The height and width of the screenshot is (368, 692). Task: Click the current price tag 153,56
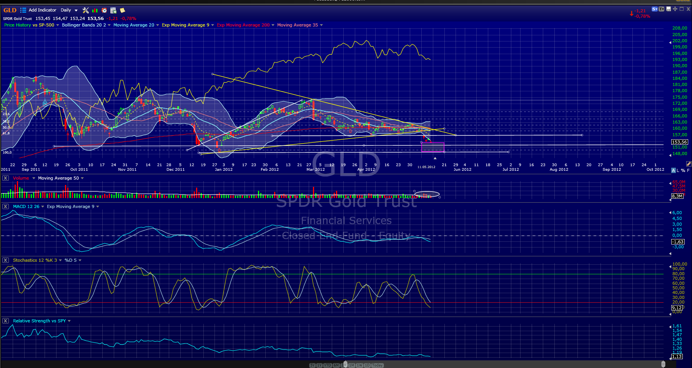[x=680, y=142]
